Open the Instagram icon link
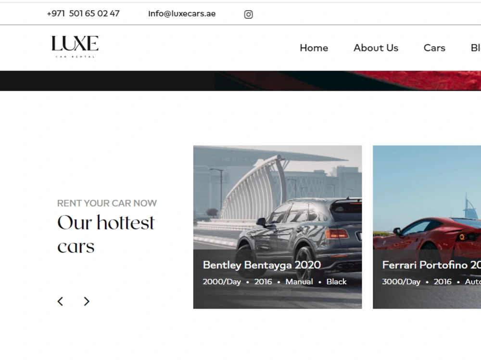Screen dimensions: 481x360 coord(249,14)
